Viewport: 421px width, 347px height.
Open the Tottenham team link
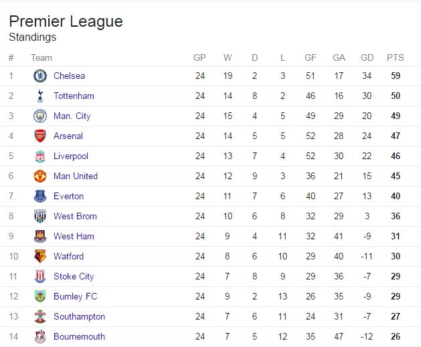[74, 96]
